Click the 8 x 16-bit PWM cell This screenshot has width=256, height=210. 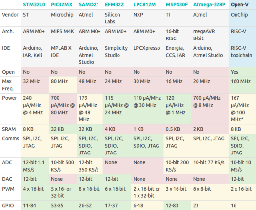click(x=90, y=192)
